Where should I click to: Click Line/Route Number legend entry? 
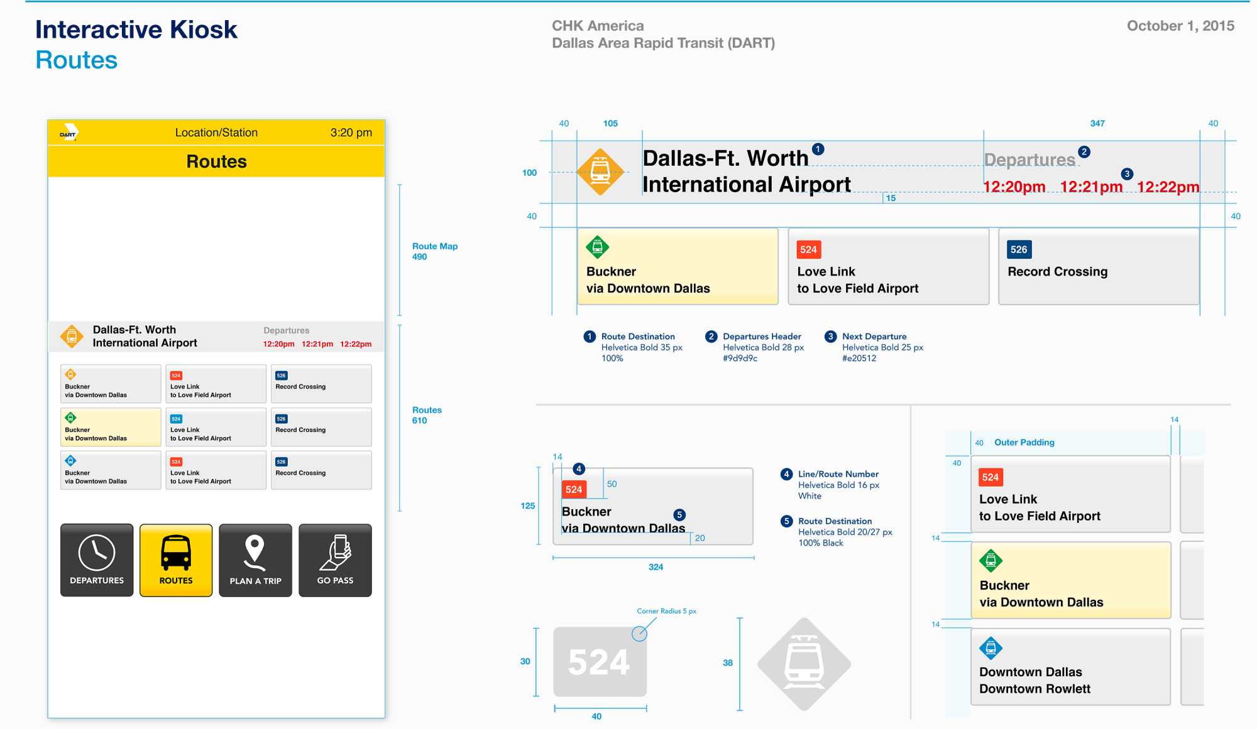830,485
